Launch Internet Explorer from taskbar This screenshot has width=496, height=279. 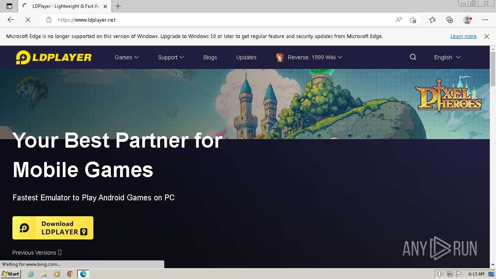(x=31, y=274)
